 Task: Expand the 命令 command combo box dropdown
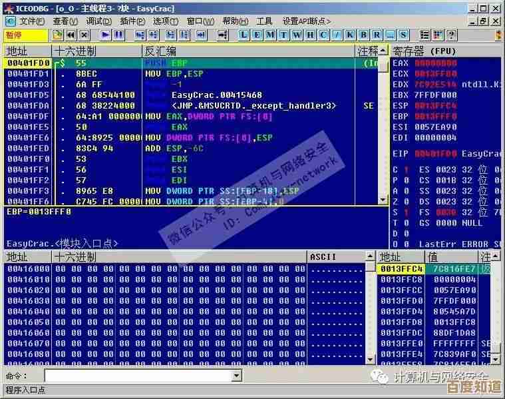pyautogui.click(x=236, y=376)
